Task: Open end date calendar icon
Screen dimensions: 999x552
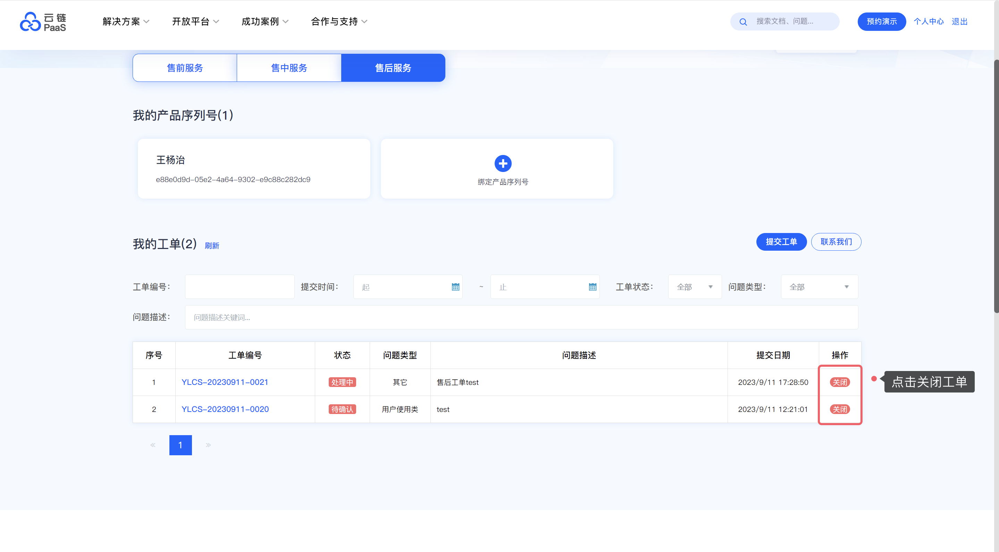Action: tap(592, 287)
